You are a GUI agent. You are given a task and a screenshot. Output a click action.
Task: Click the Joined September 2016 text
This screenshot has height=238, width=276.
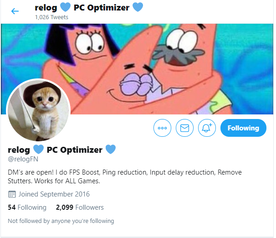pos(54,194)
